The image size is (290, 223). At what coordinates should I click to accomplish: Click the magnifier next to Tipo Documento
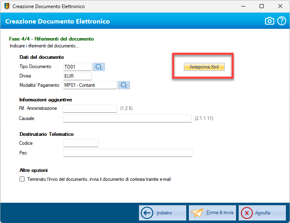click(99, 67)
